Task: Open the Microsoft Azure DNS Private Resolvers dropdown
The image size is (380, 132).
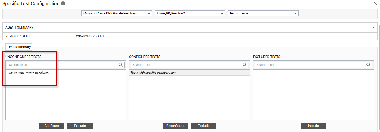Action: (116, 14)
